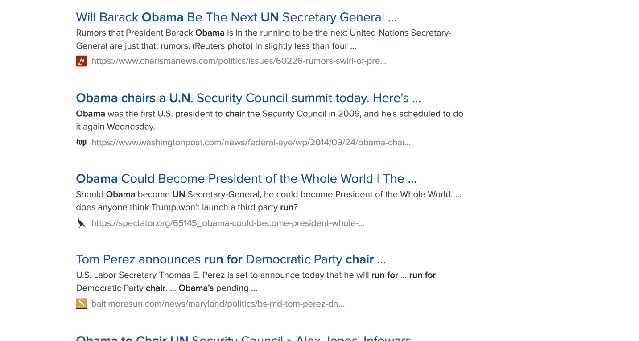
Task: Click the Baltimore Sun favicon
Action: (x=81, y=304)
